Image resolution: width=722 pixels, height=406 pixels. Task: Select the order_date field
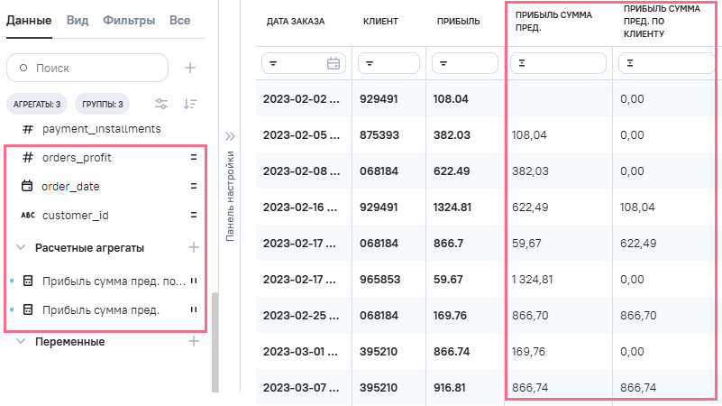pyautogui.click(x=70, y=187)
